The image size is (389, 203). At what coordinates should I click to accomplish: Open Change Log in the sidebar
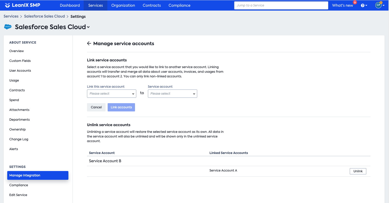click(x=19, y=139)
